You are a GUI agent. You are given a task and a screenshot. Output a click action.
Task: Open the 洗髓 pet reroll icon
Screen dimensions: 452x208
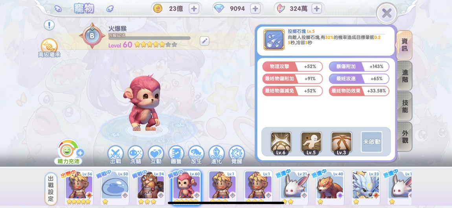[136, 155]
